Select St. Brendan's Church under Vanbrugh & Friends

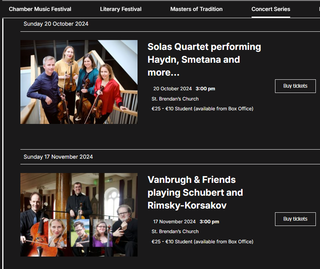[x=175, y=232]
